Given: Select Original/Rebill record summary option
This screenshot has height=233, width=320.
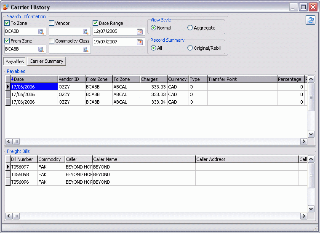Looking at the screenshot, I should point(190,48).
